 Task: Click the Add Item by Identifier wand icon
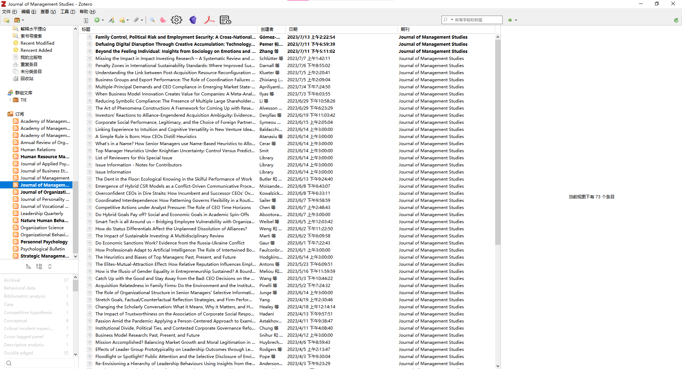(x=112, y=20)
